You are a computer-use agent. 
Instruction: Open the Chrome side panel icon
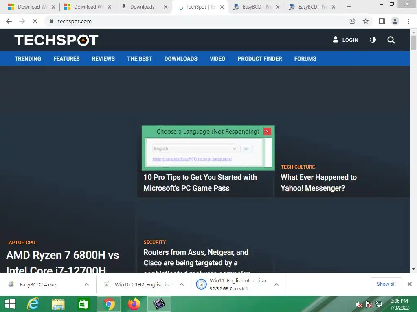pos(382,21)
